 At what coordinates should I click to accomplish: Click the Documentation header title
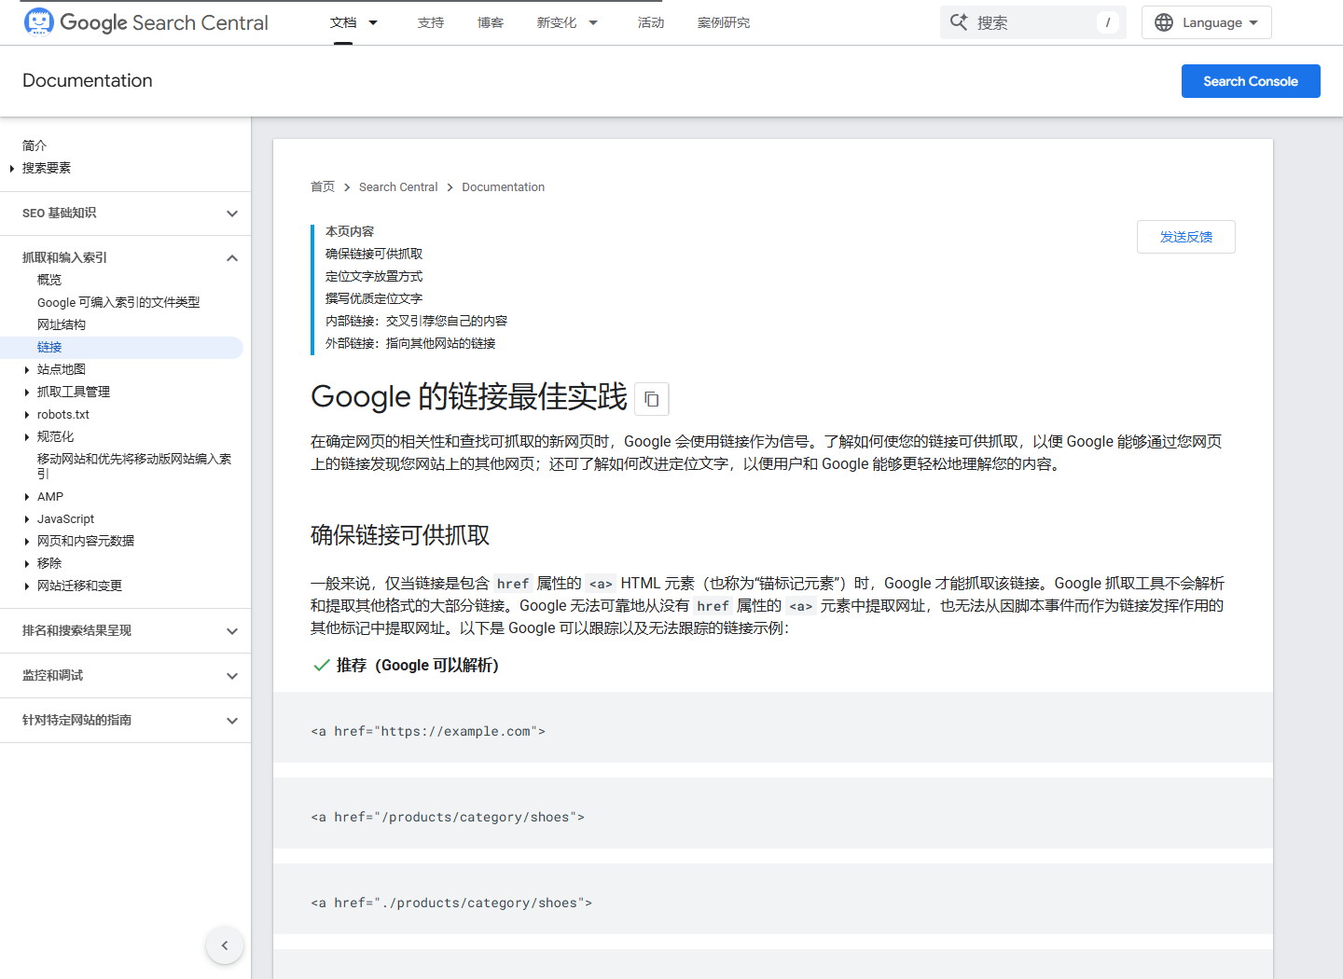point(88,80)
